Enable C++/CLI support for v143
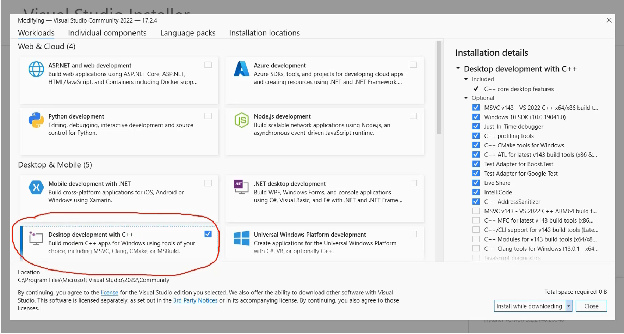This screenshot has height=334, width=624. pyautogui.click(x=476, y=230)
